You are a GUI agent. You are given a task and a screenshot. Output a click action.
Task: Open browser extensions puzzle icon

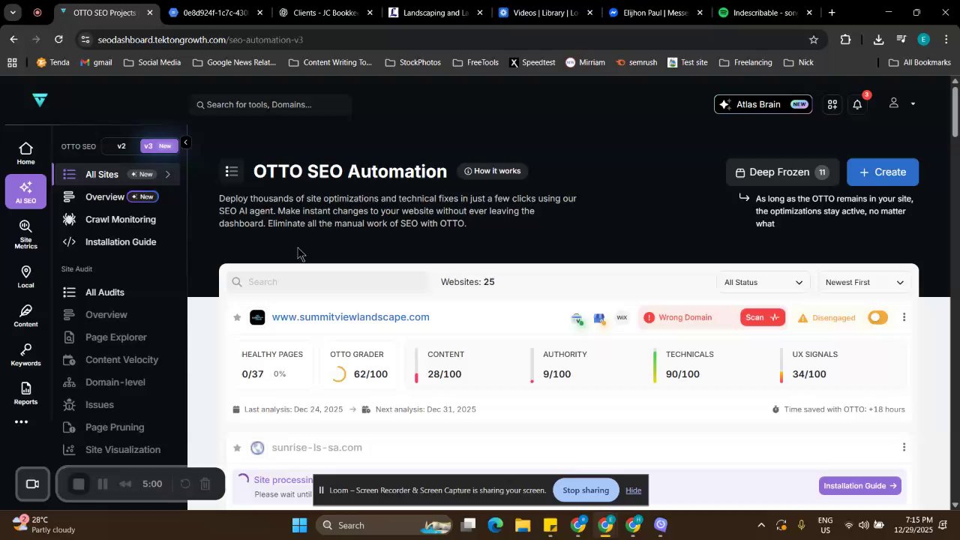coord(846,40)
